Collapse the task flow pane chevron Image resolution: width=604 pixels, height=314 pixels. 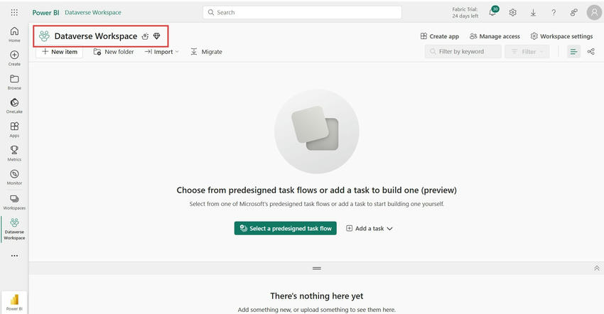596,269
